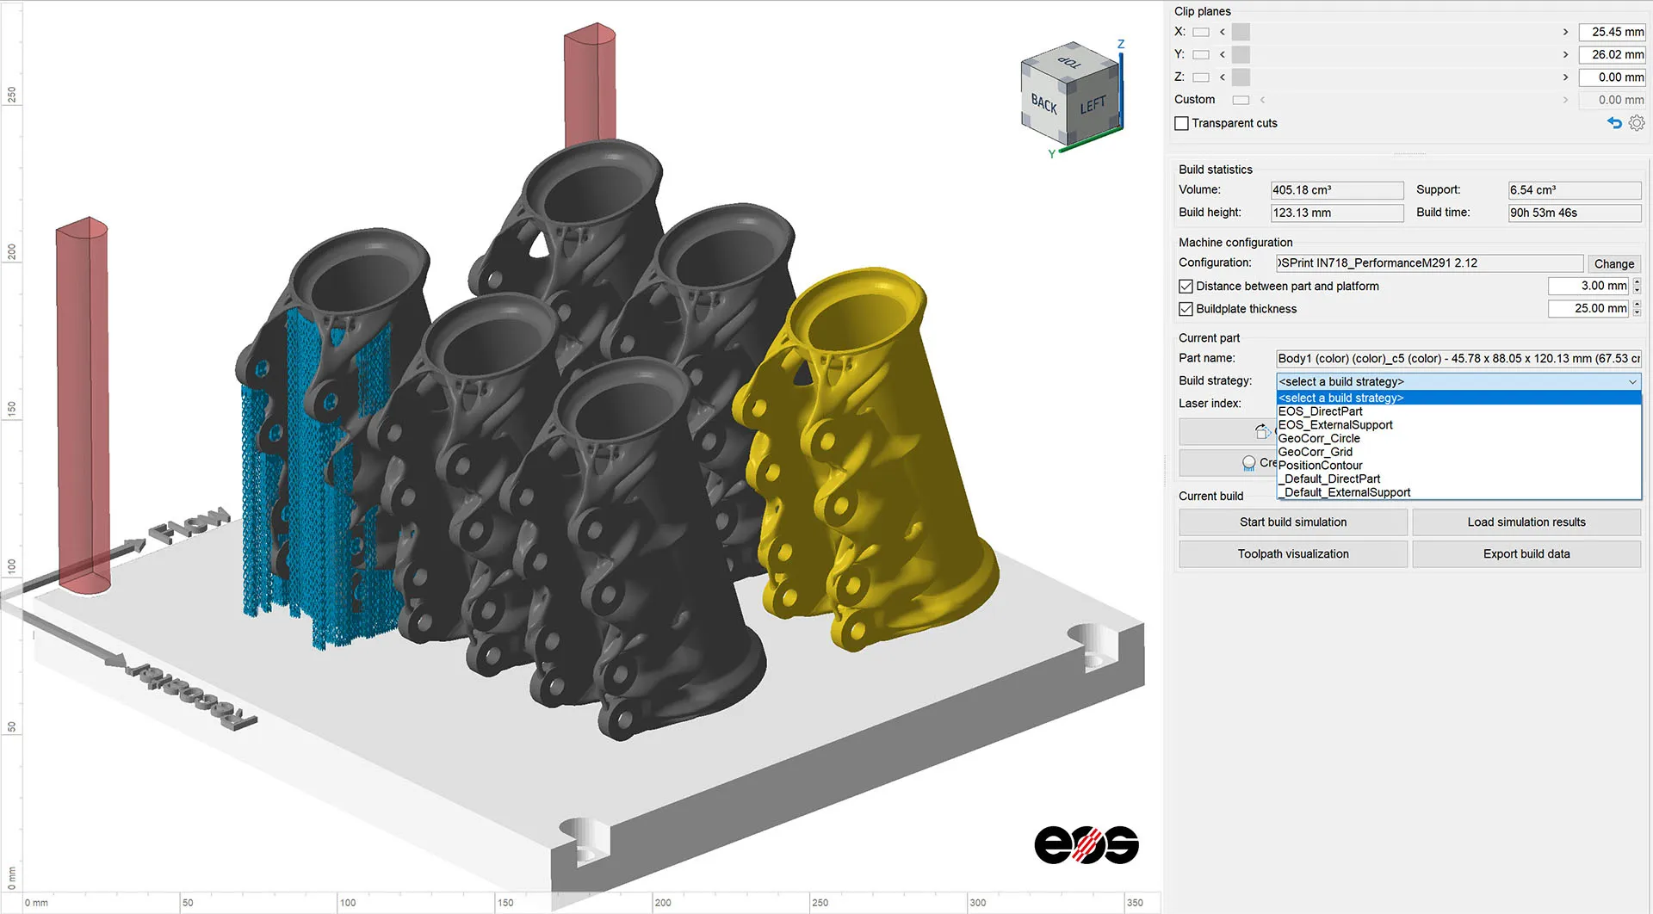This screenshot has height=914, width=1653.
Task: Click the TOP face of the view cube
Action: (1068, 63)
